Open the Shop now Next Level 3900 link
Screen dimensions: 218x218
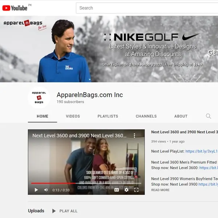tap(208, 184)
